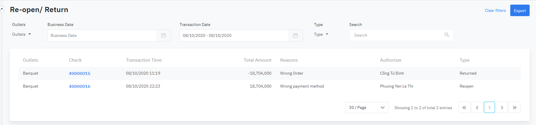This screenshot has width=536, height=125.
Task: Jump to the last page
Action: 515,107
